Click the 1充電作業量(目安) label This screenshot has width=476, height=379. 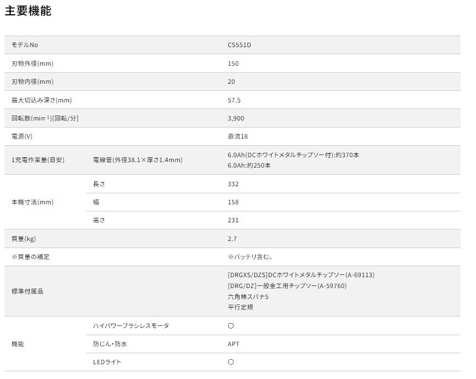coord(38,160)
